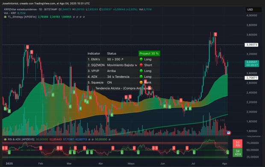The width and height of the screenshot is (265, 167).
Task: Click the Abr label on the time axis
Action: (100, 164)
